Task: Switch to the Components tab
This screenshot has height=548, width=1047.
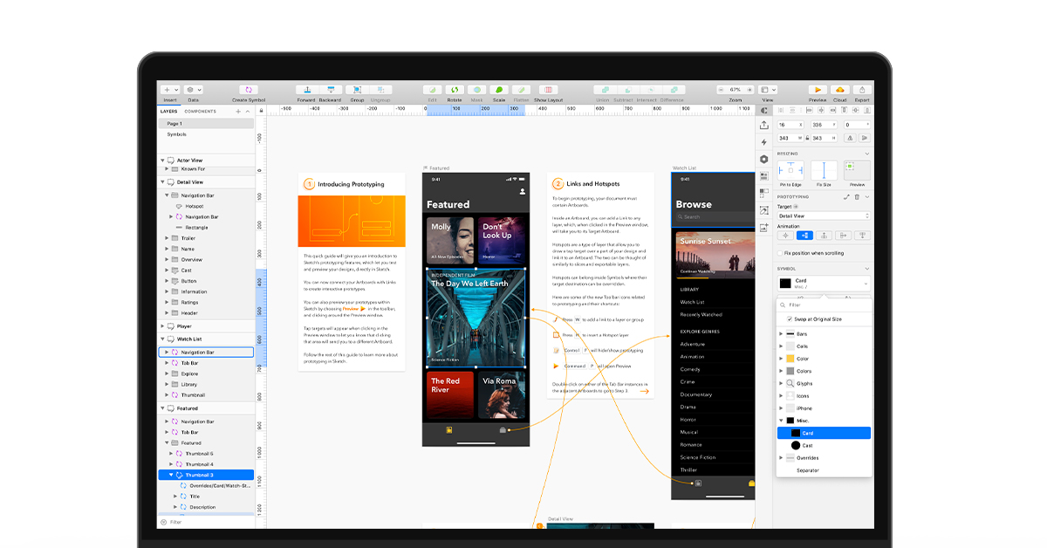Action: (x=200, y=112)
